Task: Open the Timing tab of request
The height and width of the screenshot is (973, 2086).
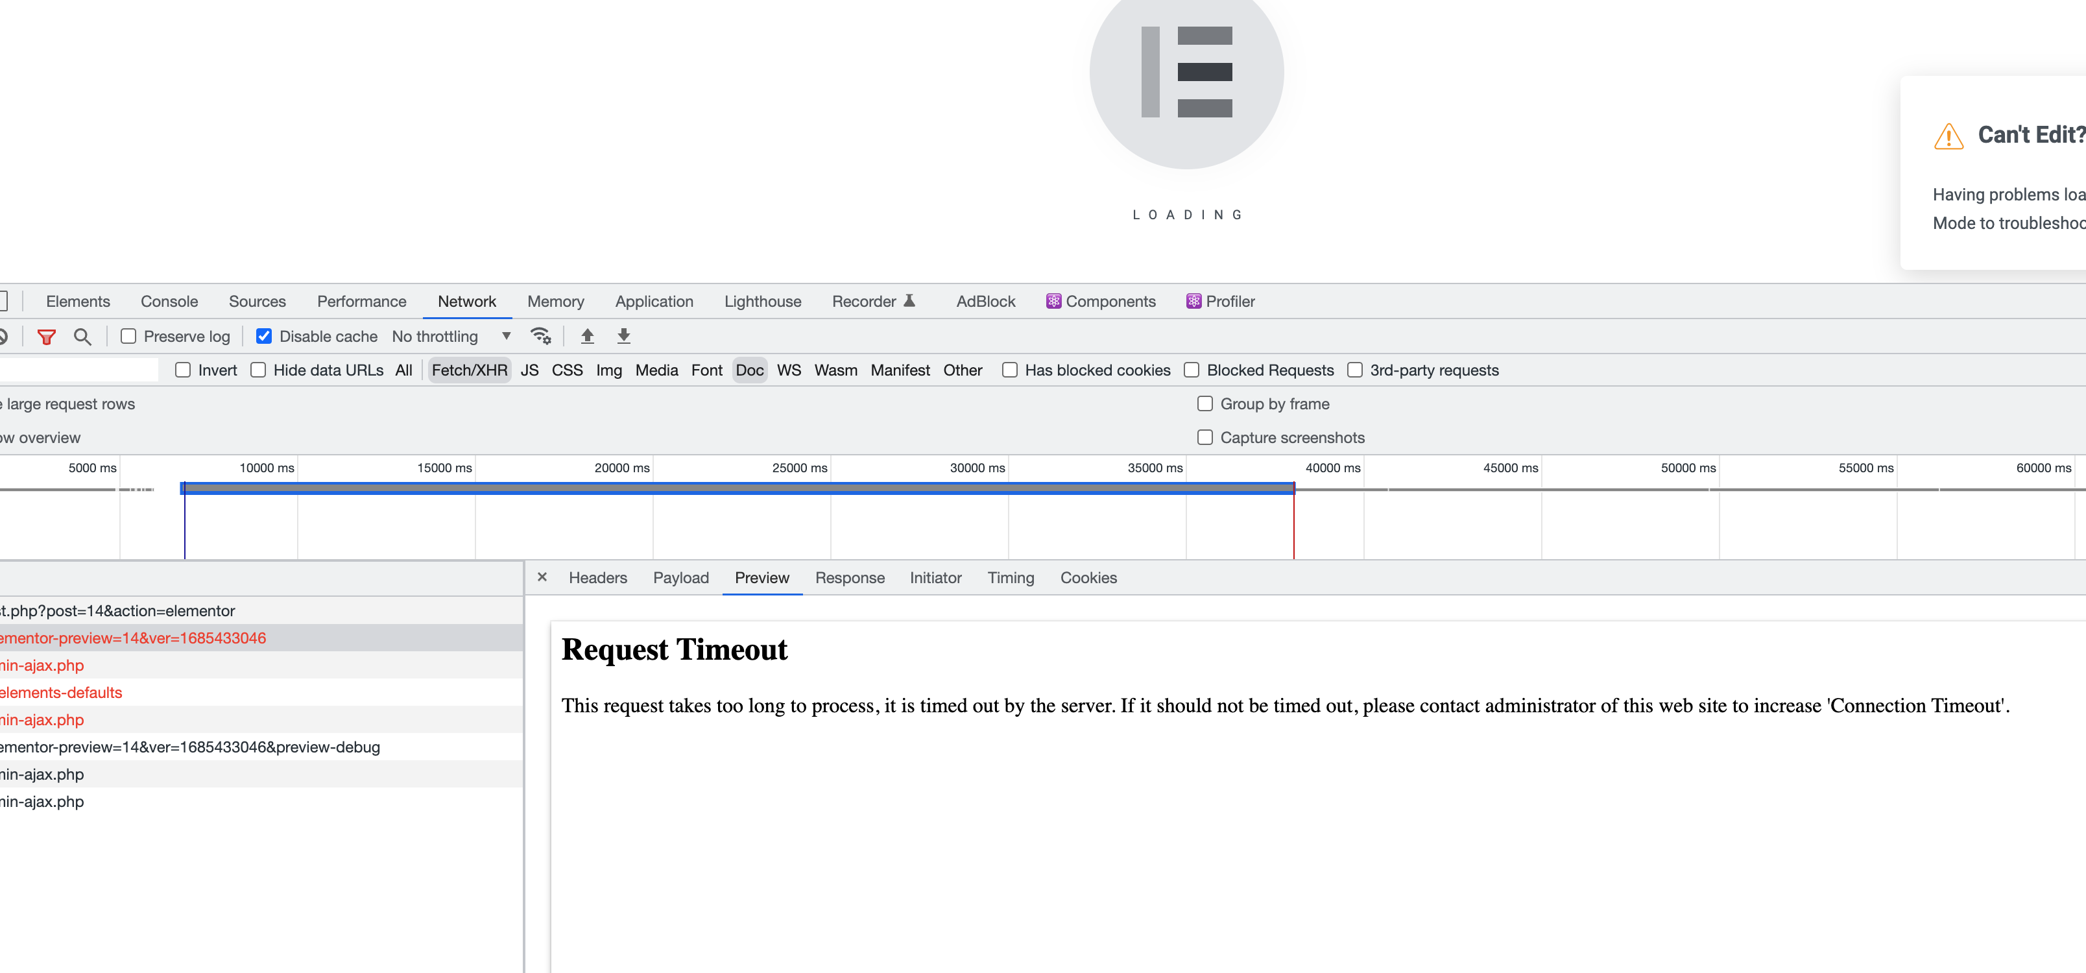Action: (1010, 578)
